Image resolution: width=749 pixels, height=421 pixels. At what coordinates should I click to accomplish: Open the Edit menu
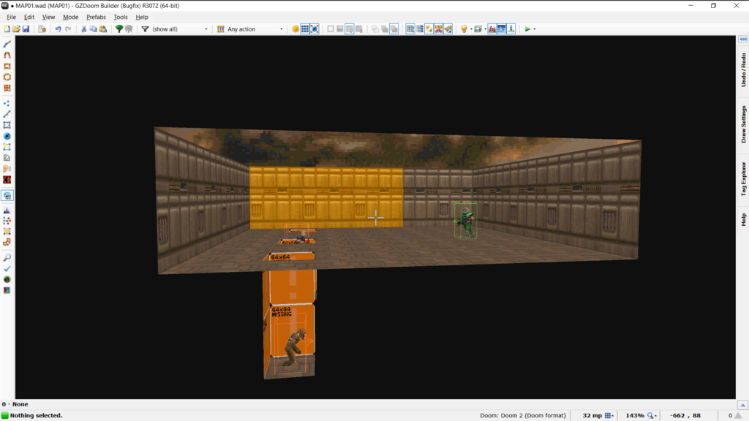pyautogui.click(x=29, y=17)
